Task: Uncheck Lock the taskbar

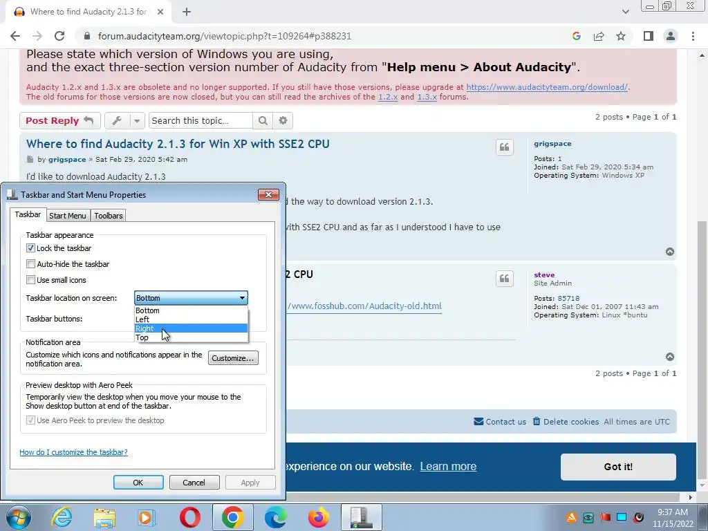Action: 30,248
